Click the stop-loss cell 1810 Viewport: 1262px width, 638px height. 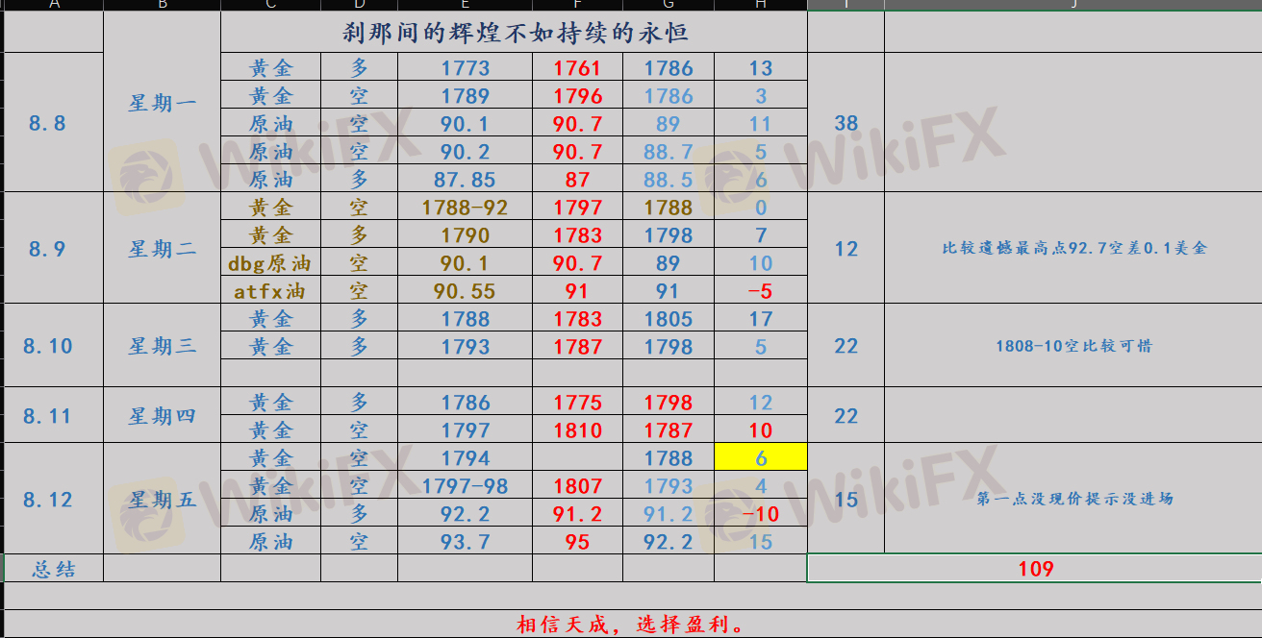578,430
